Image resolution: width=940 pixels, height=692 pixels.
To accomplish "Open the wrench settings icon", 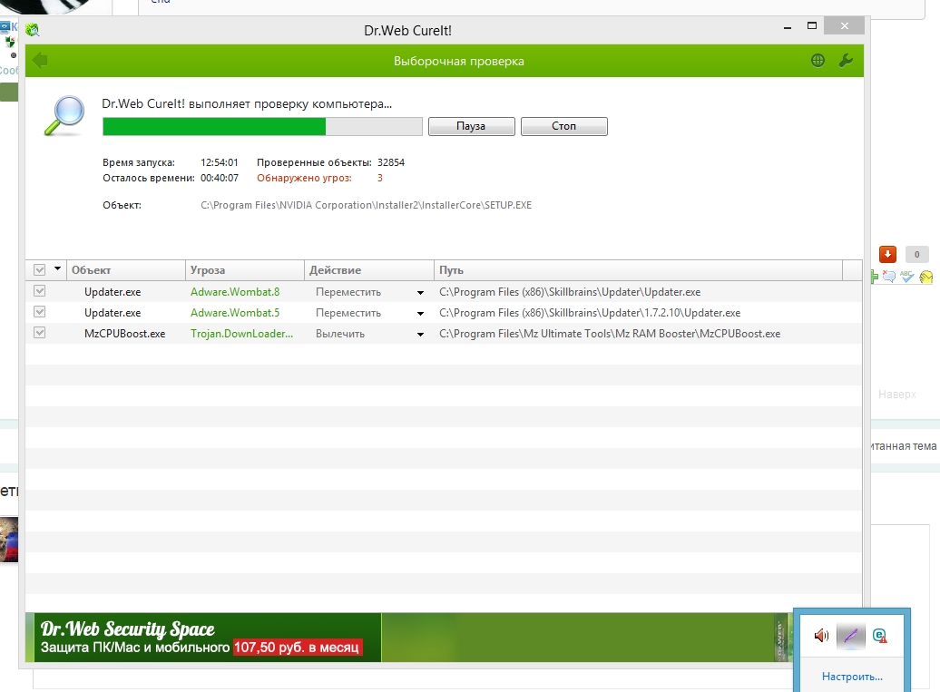I will point(846,61).
